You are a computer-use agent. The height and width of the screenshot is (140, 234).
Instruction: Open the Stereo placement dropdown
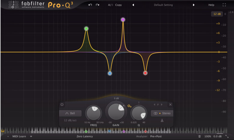click(x=162, y=113)
